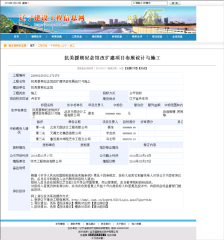This screenshot has height=240, width=224.
Task: Open the lnzb.cn SSO login URL
Action: [x=112, y=200]
